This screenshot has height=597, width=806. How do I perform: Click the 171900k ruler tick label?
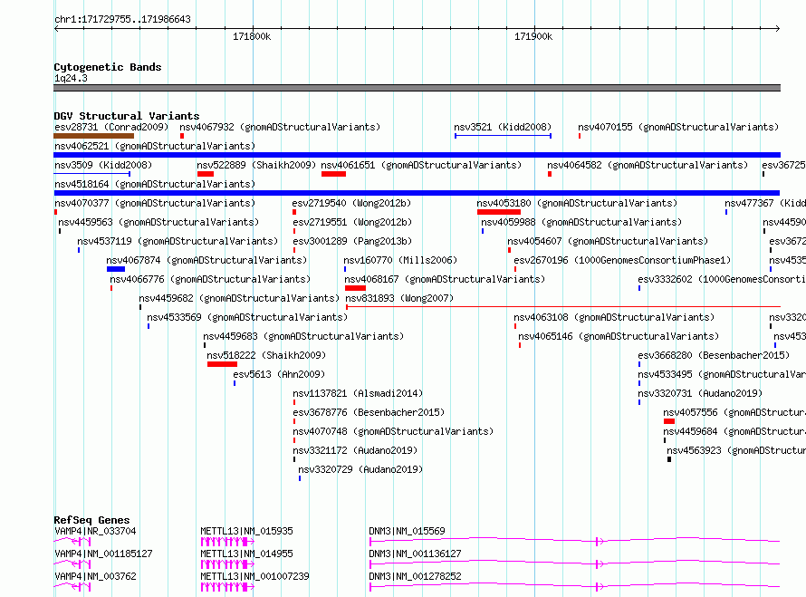coord(533,36)
